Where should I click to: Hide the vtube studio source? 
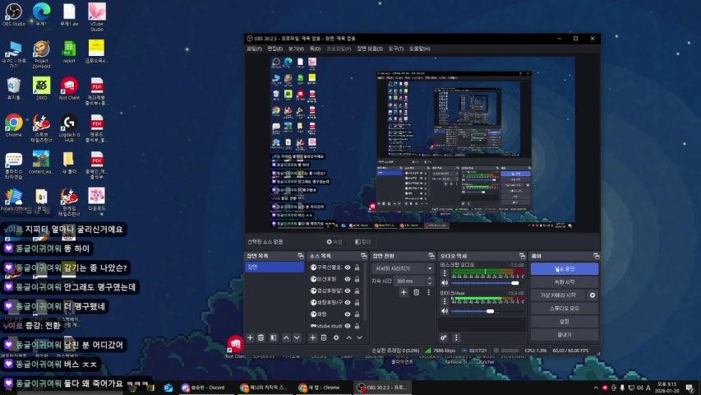[x=348, y=326]
